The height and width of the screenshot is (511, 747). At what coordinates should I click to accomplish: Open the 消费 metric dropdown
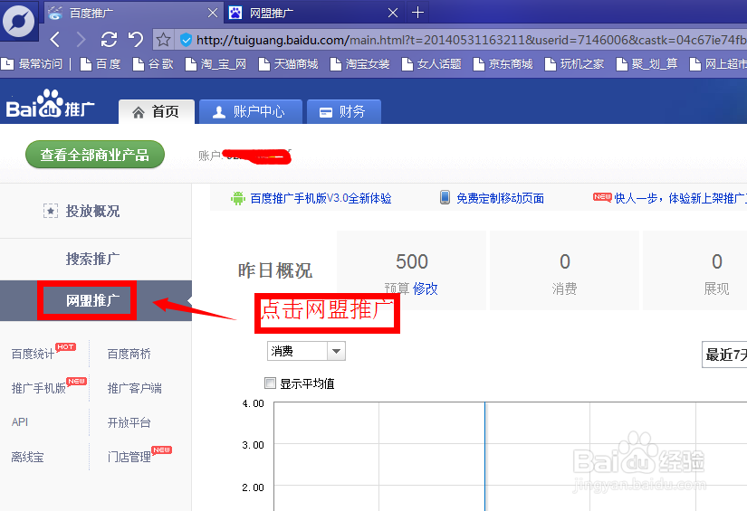[x=306, y=352]
